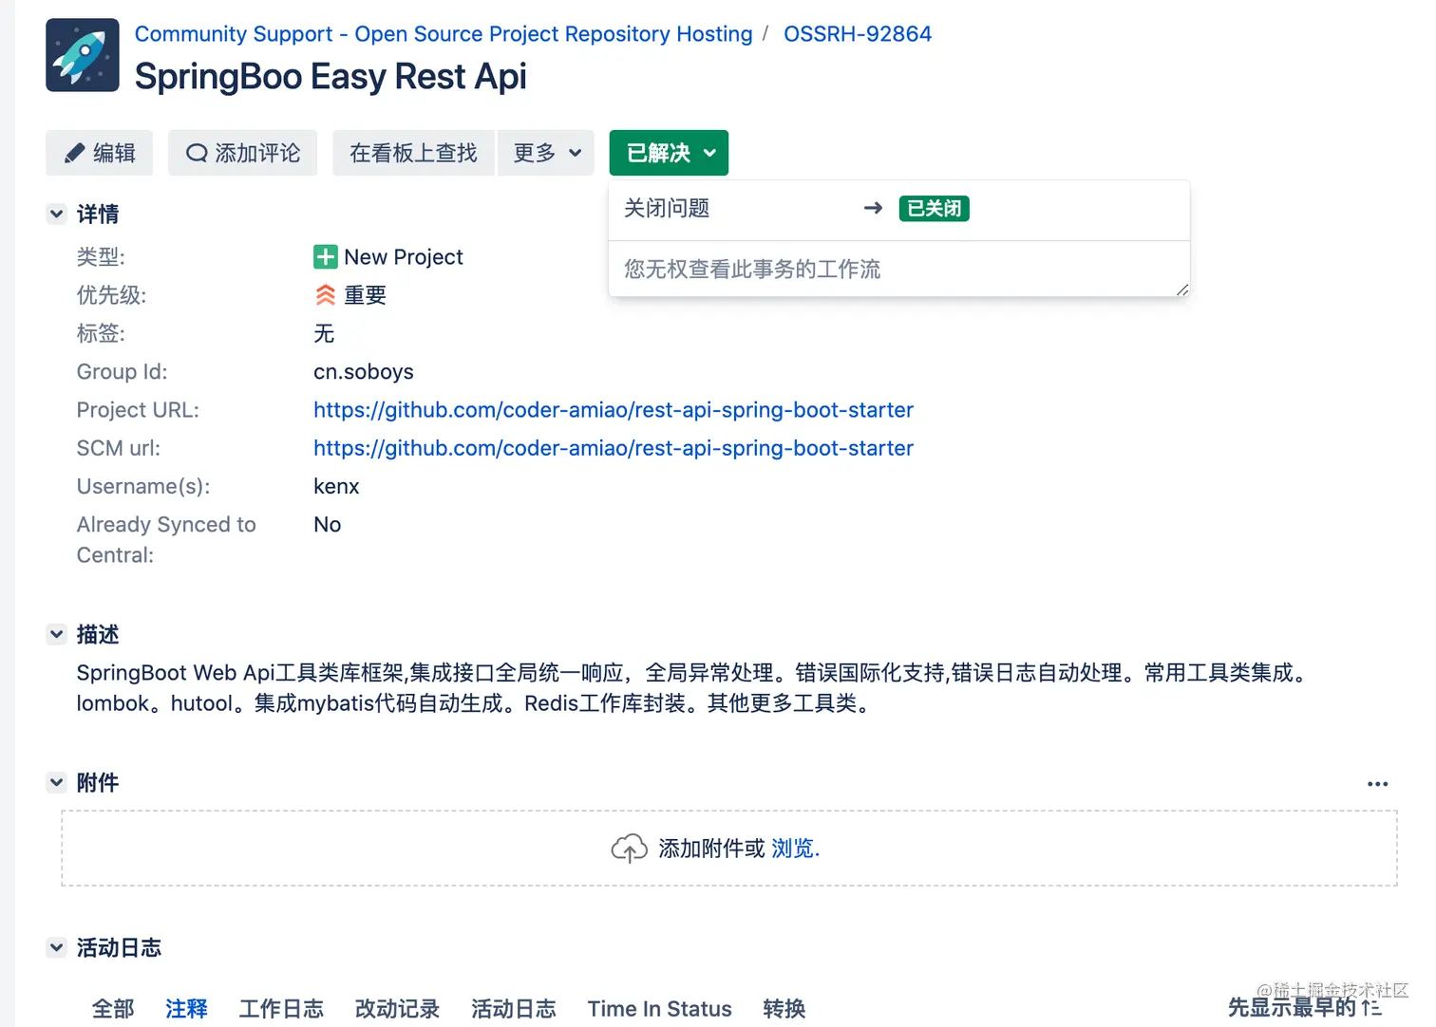This screenshot has height=1027, width=1436.
Task: Click the 添加评论 comment button
Action: click(x=243, y=153)
